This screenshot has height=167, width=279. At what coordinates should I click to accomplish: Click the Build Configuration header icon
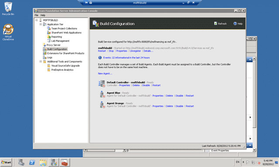(x=95, y=23)
